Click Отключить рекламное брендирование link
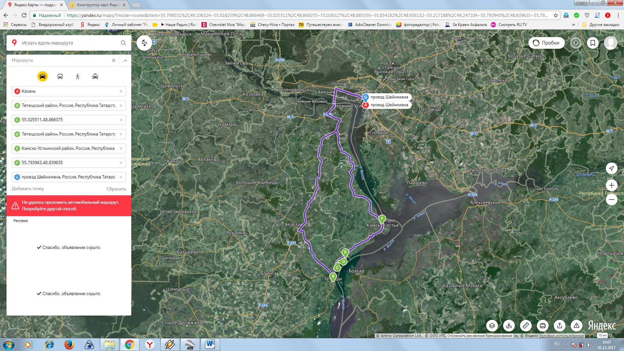 [x=479, y=336]
